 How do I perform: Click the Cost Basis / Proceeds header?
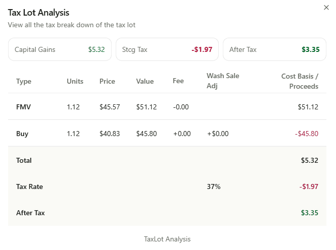[300, 81]
